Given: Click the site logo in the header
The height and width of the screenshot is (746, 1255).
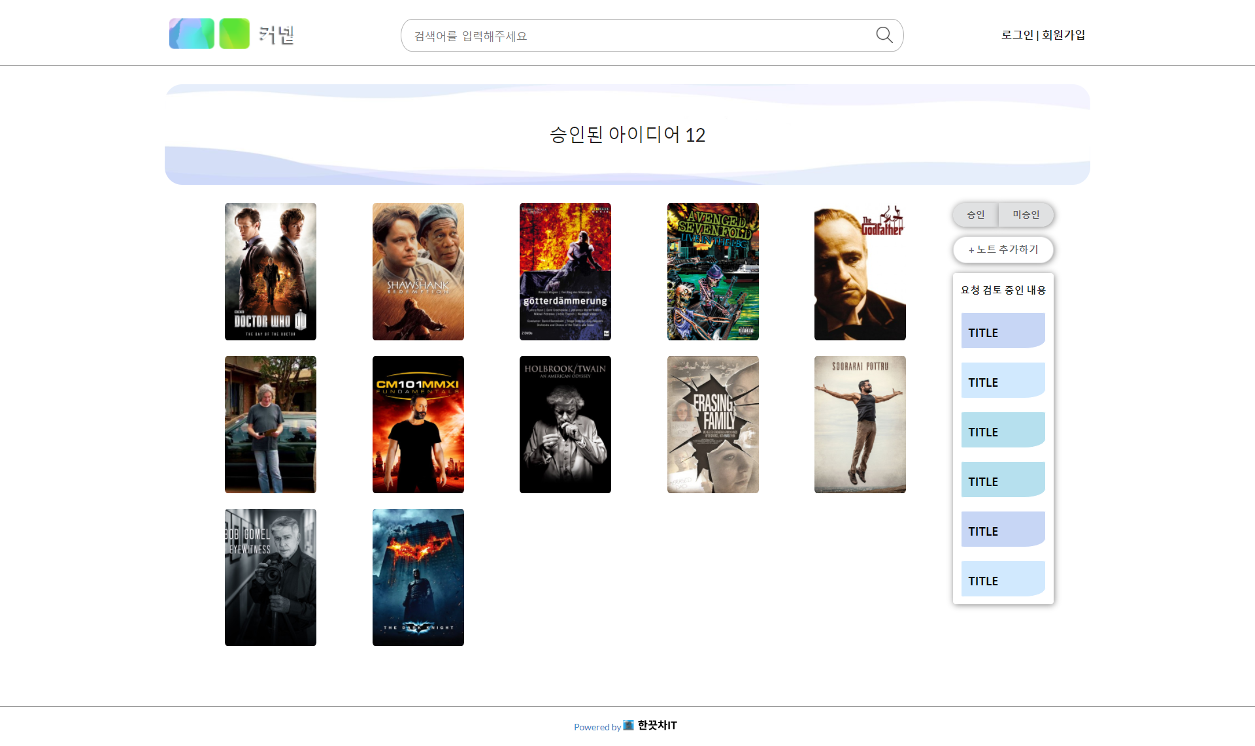Looking at the screenshot, I should [x=231, y=34].
